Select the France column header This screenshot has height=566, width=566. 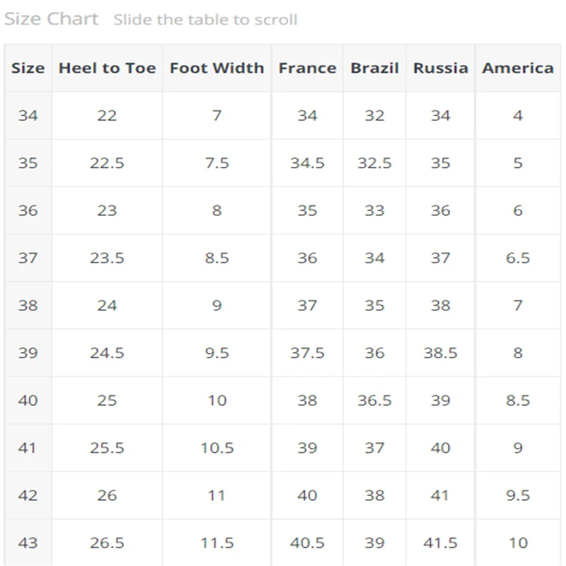[307, 68]
